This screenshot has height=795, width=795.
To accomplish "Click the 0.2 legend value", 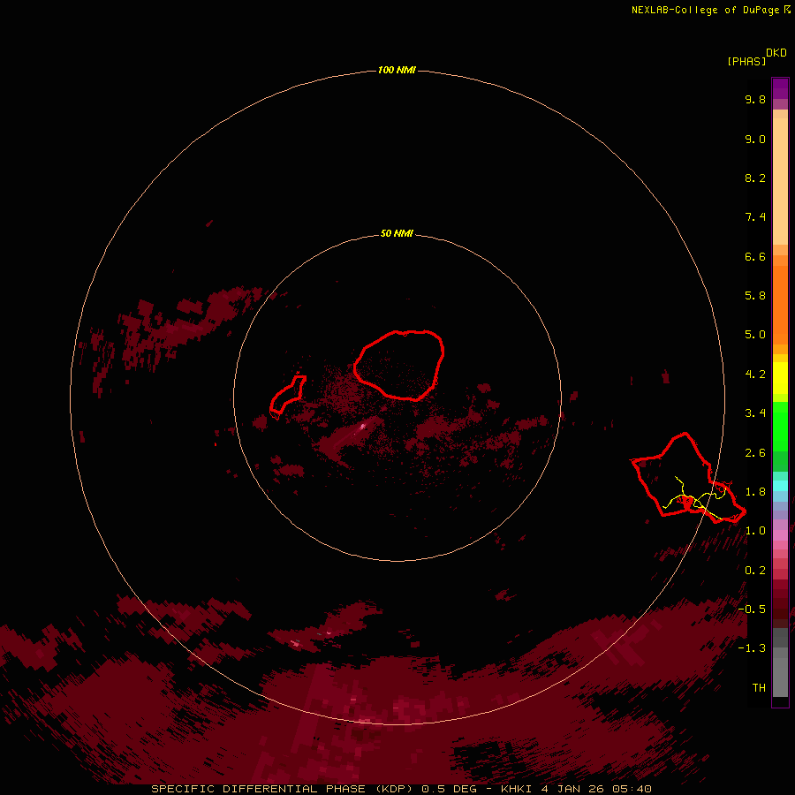I will pyautogui.click(x=755, y=571).
